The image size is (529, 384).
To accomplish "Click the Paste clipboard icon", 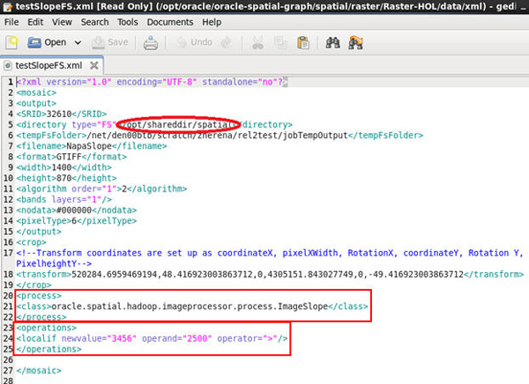I will coord(303,43).
